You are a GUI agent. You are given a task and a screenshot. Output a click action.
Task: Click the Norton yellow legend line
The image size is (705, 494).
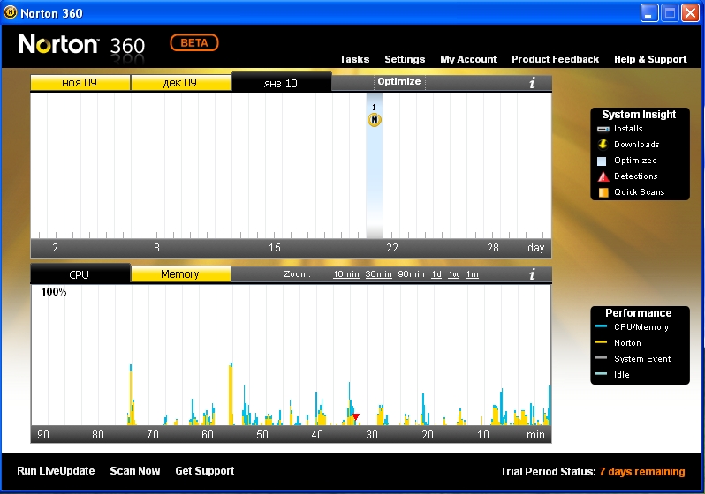tap(601, 342)
